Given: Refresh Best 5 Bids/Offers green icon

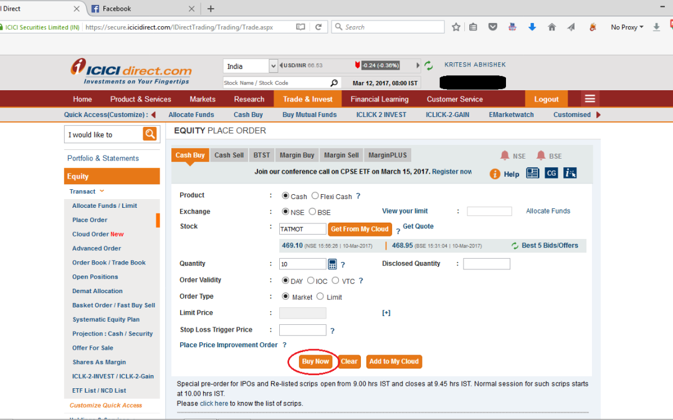Looking at the screenshot, I should click(x=515, y=246).
